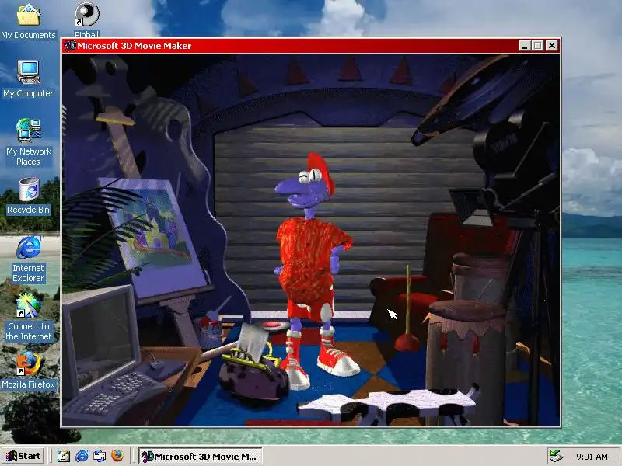The width and height of the screenshot is (622, 466).
Task: Click Outlook Express quick launch icon
Action: click(100, 456)
